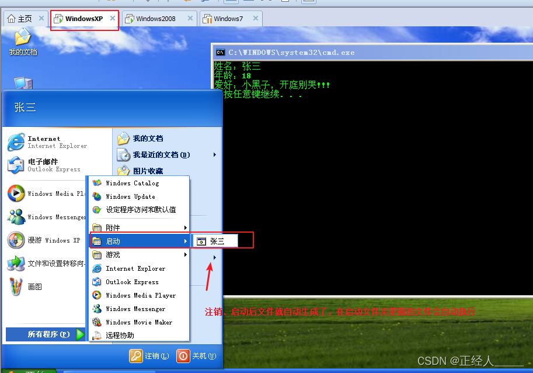
Task: Open 远程协助 remote assistance
Action: click(x=139, y=335)
